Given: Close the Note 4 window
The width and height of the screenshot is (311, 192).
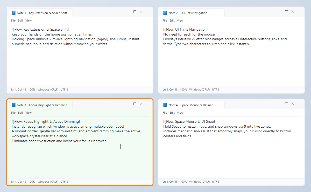Looking at the screenshot, I should [293, 104].
